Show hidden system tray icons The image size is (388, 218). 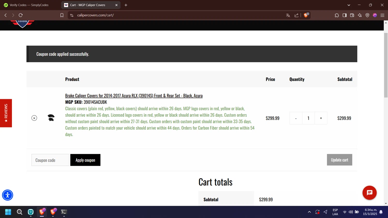309,212
